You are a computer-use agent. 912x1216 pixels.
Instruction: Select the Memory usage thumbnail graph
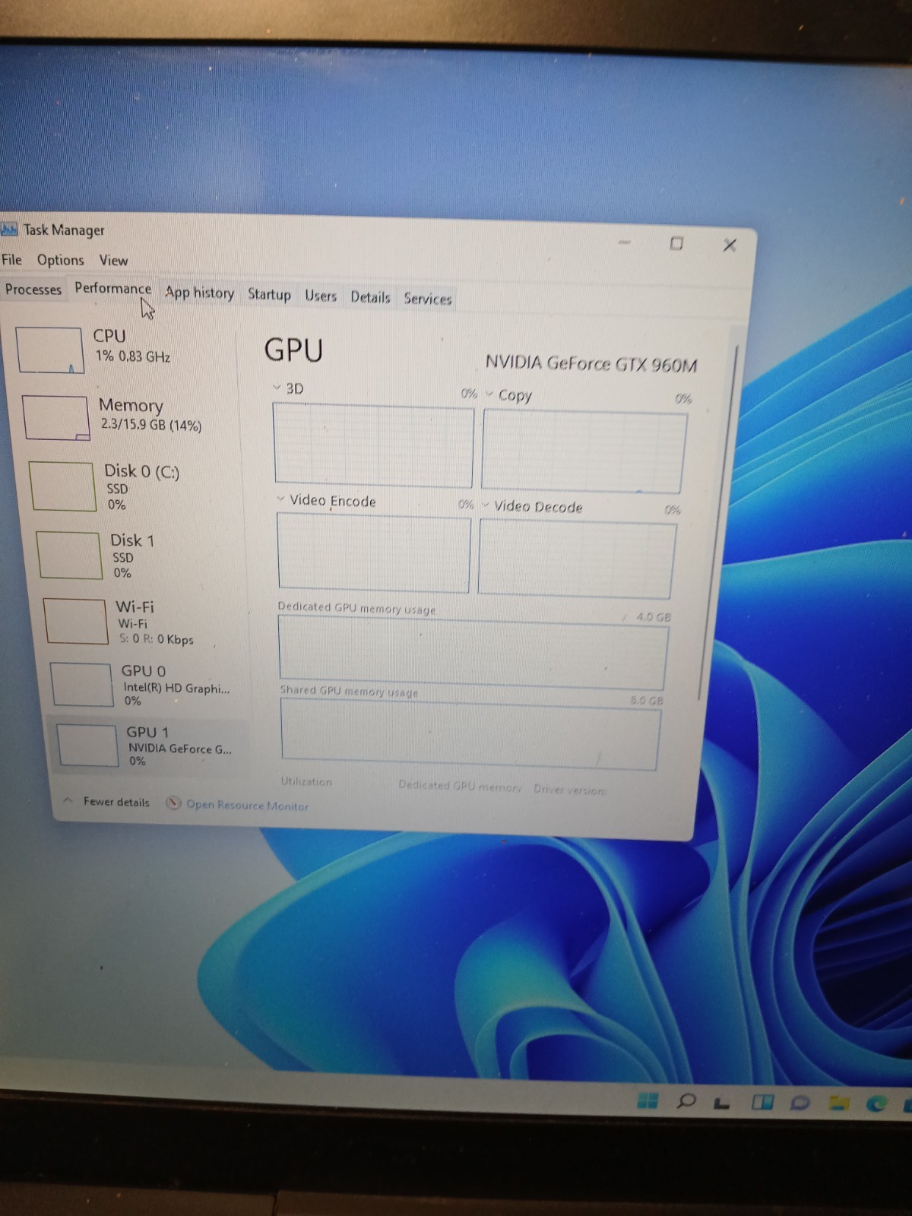(56, 417)
